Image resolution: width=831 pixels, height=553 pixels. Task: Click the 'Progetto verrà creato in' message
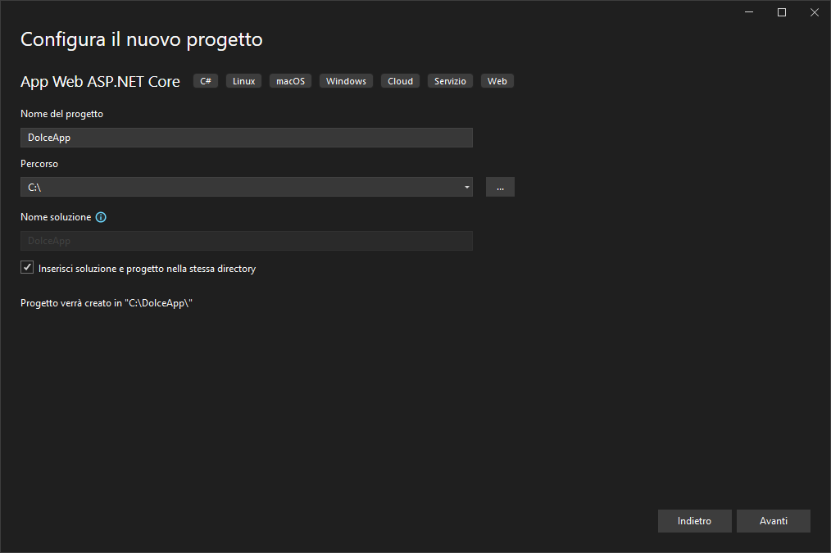tap(107, 303)
